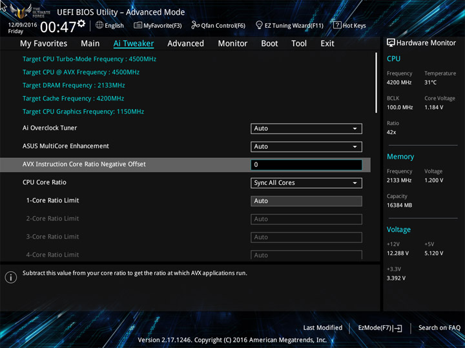Switch to the Main tab
Viewport: 465px width, 348px height.
(x=90, y=44)
